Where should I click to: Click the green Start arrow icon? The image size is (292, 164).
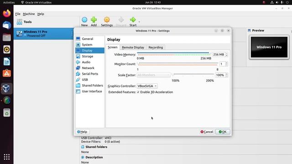(133, 20)
